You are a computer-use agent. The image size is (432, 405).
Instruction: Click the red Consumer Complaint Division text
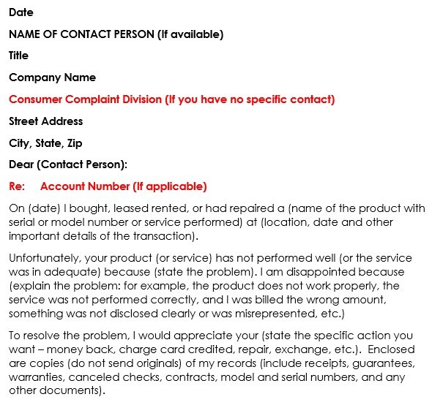click(171, 99)
